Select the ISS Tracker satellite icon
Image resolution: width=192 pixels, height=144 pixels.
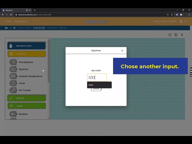pos(13,90)
